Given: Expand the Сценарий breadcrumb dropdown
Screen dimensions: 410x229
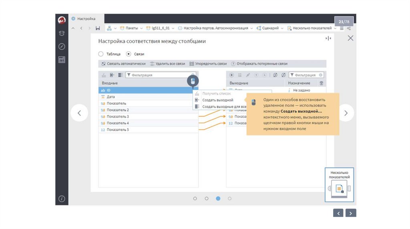Looking at the screenshot, I should (282, 28).
